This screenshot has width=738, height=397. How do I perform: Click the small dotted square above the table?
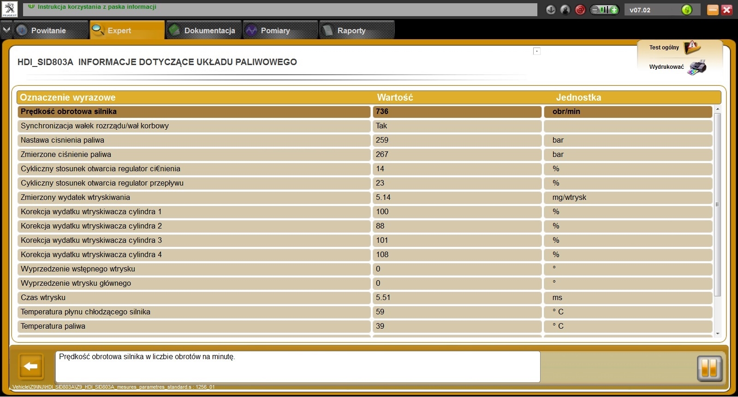pos(537,51)
